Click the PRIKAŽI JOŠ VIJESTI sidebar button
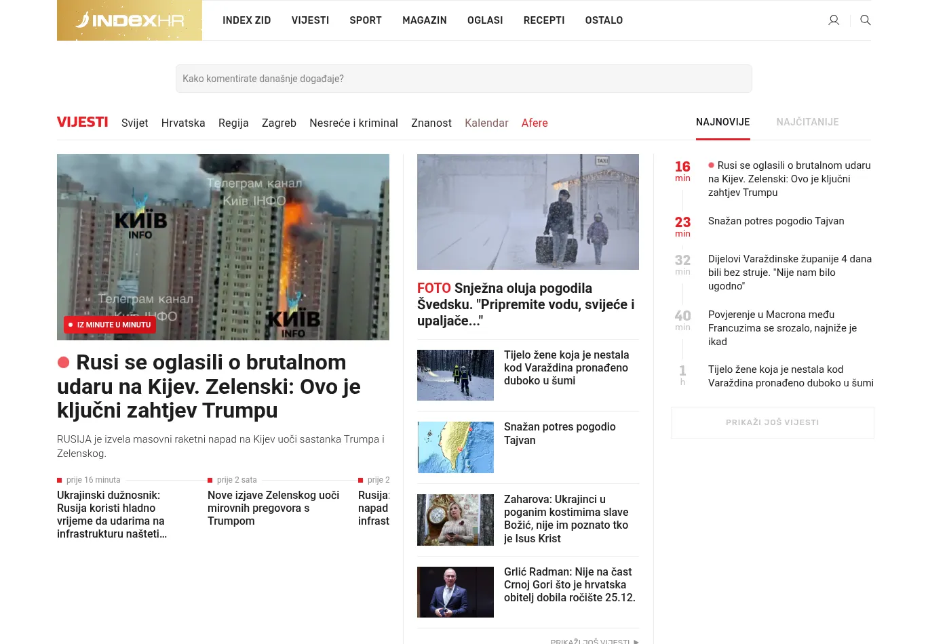928x644 pixels. tap(772, 422)
